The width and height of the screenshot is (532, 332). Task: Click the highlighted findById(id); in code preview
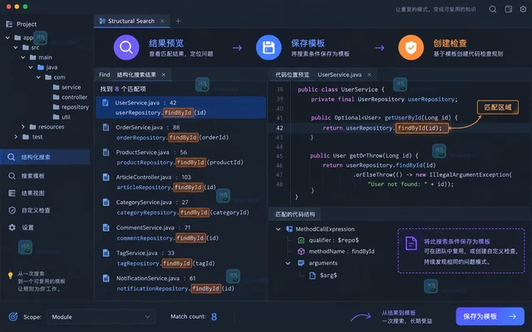pyautogui.click(x=421, y=128)
